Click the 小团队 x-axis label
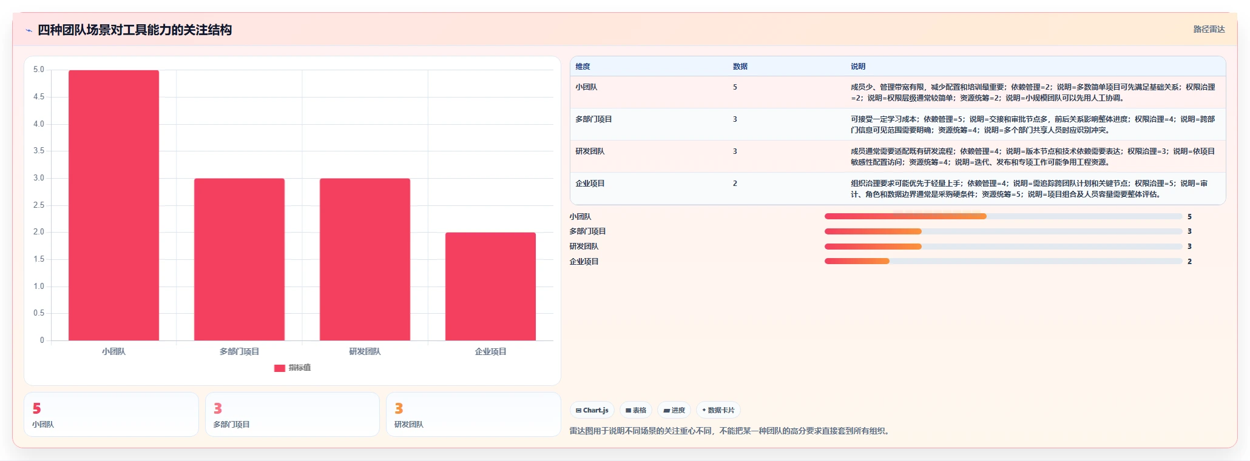Viewport: 1250px width, 461px height. [x=114, y=351]
